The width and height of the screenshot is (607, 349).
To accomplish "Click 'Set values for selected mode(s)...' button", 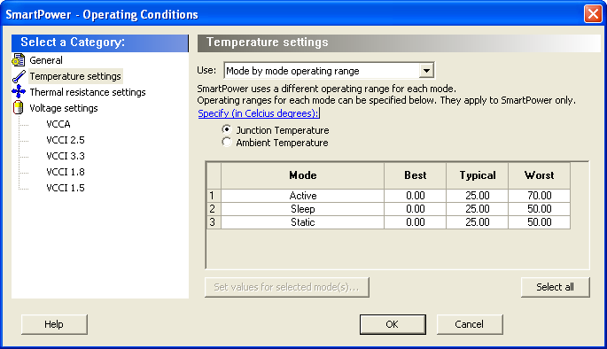I will point(287,287).
